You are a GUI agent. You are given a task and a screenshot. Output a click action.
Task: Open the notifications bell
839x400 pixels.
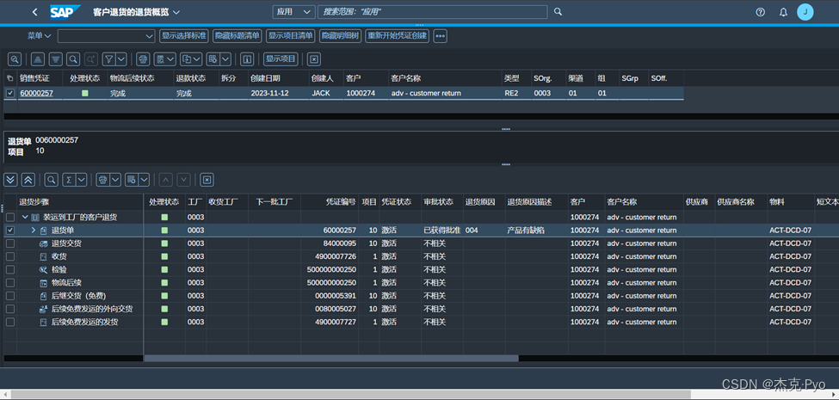[783, 12]
